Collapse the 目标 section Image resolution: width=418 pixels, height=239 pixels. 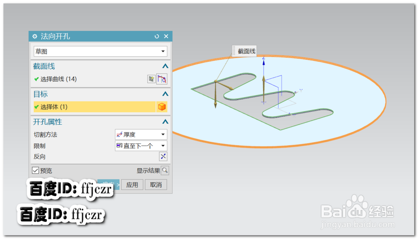point(165,94)
